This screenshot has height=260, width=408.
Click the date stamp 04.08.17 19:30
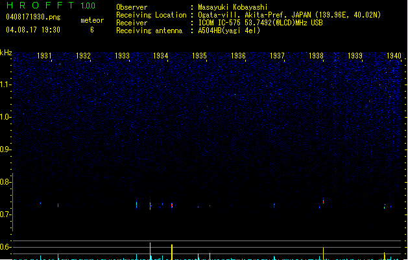tap(33, 30)
